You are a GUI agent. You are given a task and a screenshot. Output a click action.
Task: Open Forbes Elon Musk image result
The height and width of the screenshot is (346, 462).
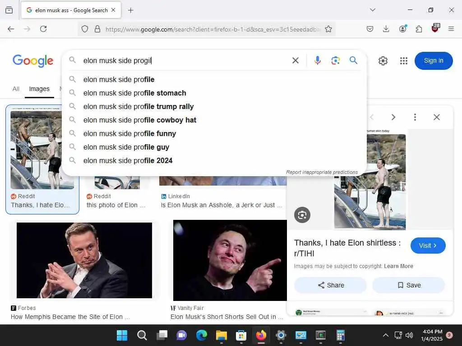click(84, 260)
